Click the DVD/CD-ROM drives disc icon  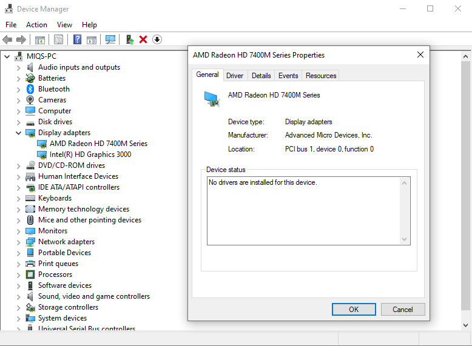[x=30, y=165]
